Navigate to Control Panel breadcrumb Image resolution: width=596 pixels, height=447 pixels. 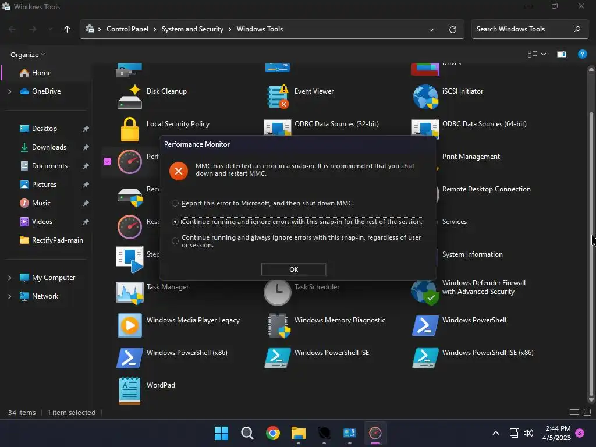(127, 29)
